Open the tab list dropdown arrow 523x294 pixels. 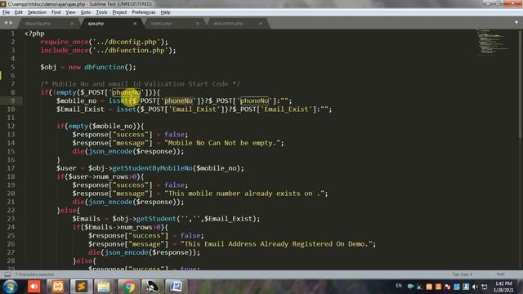[x=516, y=23]
